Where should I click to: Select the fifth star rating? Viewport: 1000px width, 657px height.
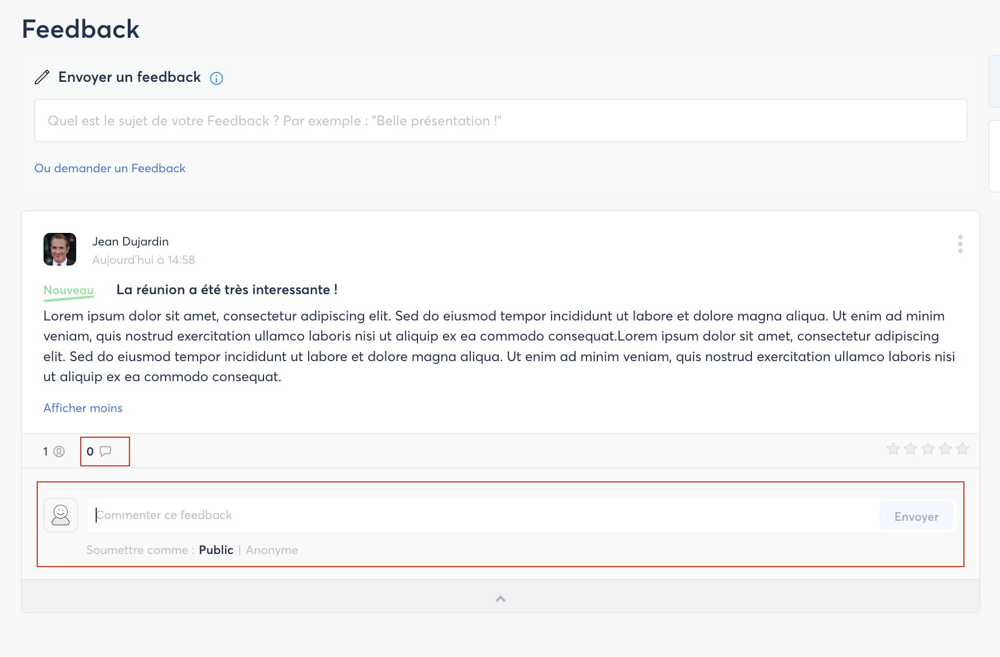coord(962,449)
